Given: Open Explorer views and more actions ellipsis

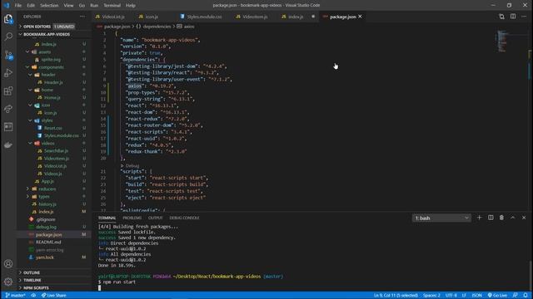Looking at the screenshot, I should click(82, 17).
